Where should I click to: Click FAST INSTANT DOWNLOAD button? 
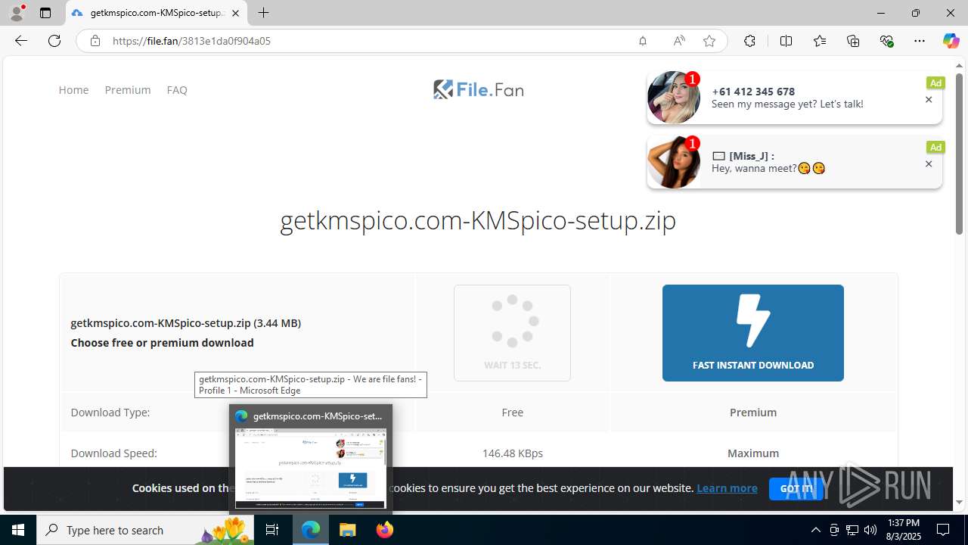tap(753, 333)
